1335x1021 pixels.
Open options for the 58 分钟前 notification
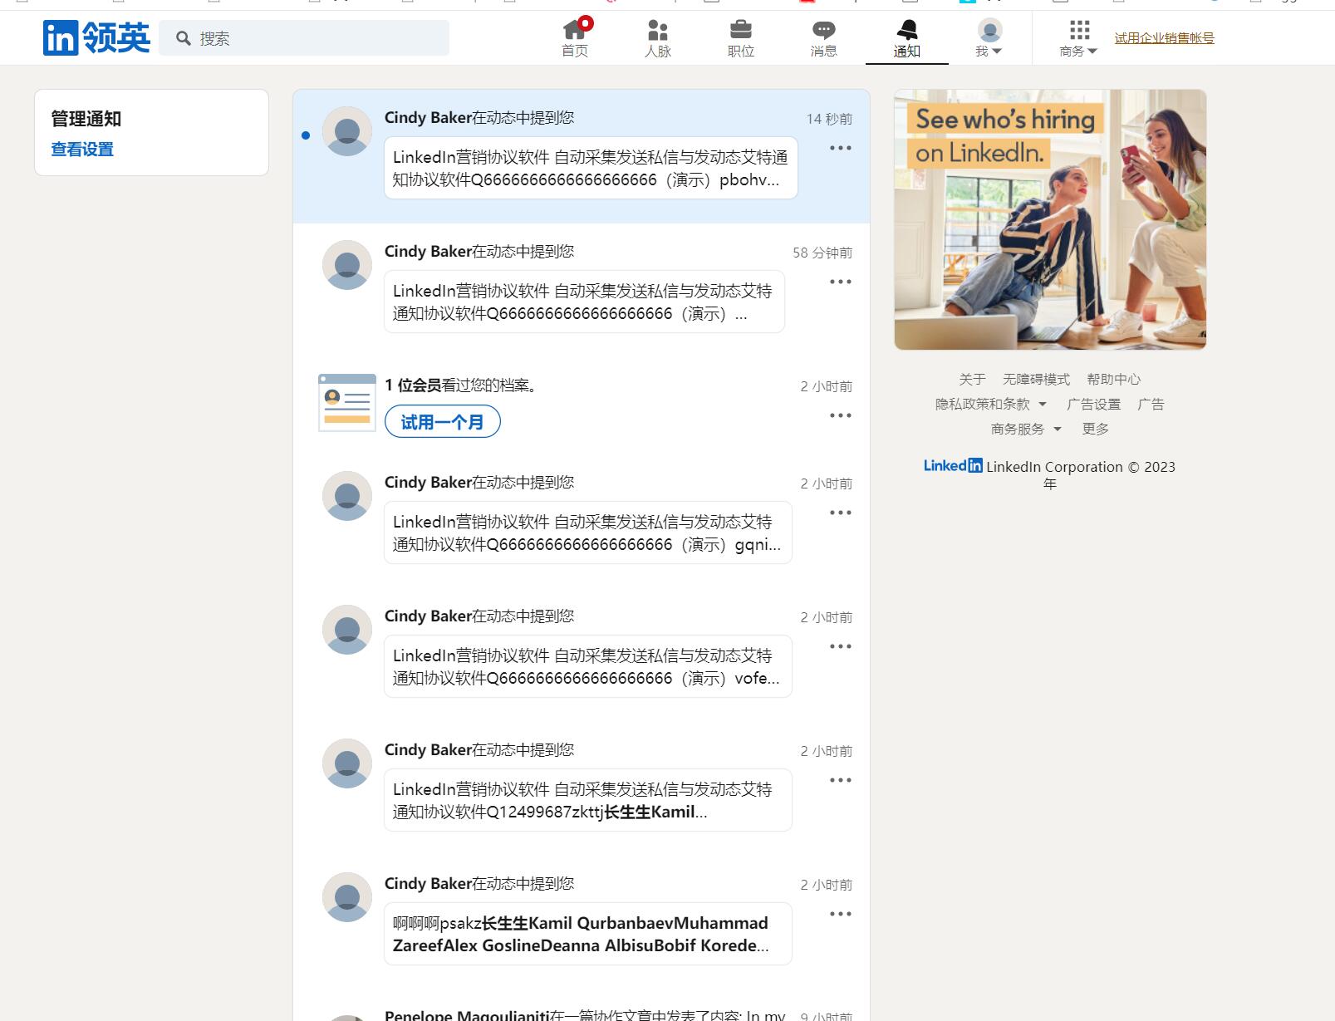[840, 282]
